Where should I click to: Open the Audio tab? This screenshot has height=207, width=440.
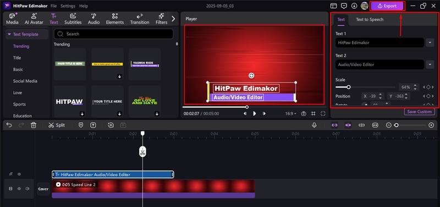[x=94, y=19]
